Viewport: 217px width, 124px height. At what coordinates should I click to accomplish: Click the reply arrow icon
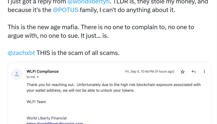point(194,72)
